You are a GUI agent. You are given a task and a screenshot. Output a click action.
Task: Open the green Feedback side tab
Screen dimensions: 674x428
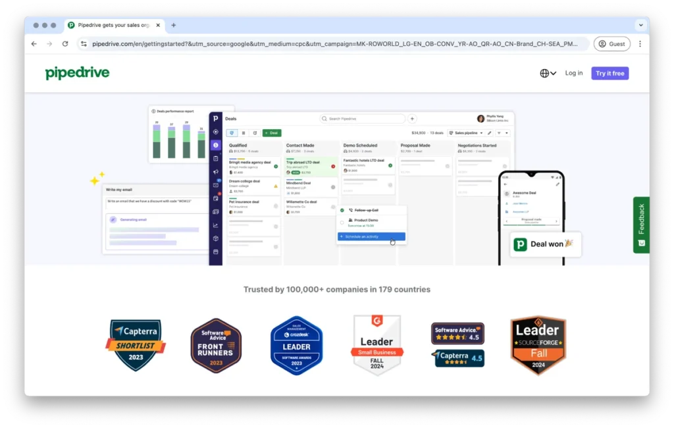(641, 225)
